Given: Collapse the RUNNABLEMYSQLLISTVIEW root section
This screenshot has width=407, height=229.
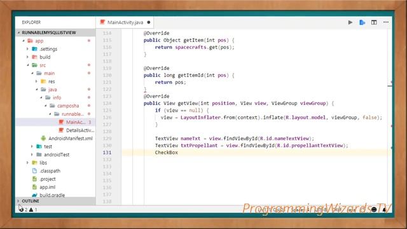Looking at the screenshot, I should (x=18, y=32).
